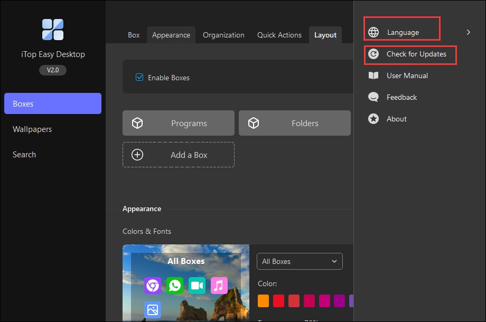Expand the Language submenu arrow
Image resolution: width=486 pixels, height=322 pixels.
click(x=469, y=32)
